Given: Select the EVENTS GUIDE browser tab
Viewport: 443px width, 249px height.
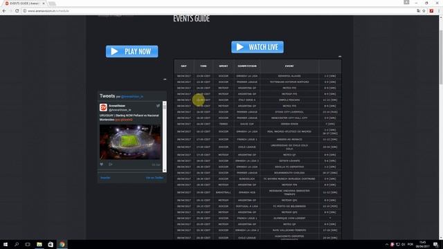Looking at the screenshot, I should pos(25,3).
